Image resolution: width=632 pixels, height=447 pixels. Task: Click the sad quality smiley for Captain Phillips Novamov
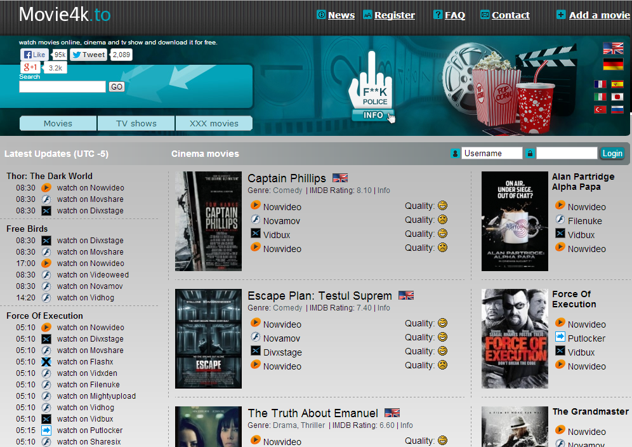coord(442,220)
